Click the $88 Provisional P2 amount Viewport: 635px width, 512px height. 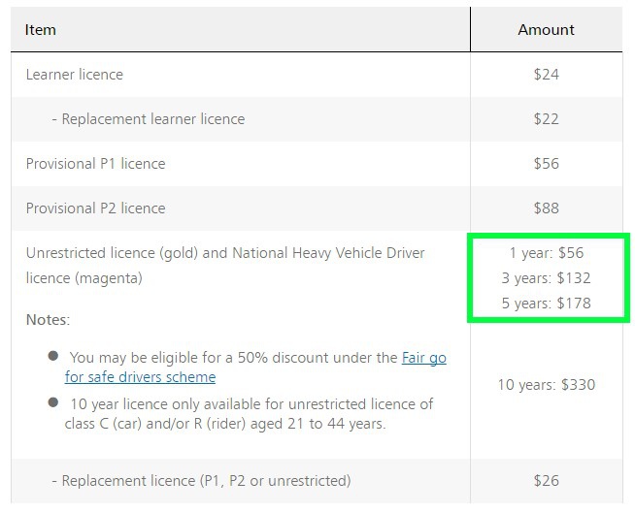point(546,208)
